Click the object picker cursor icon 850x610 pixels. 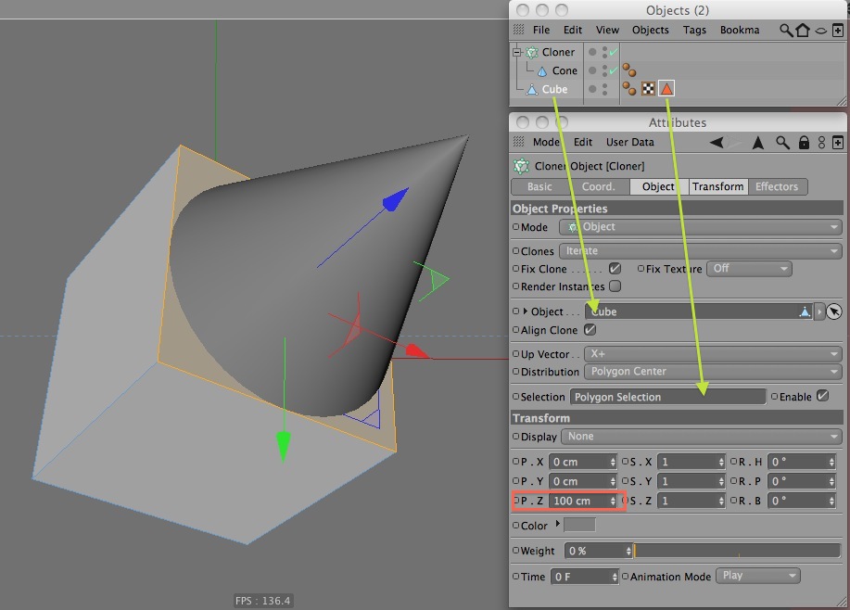[833, 311]
